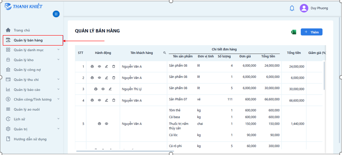Click the chai unit cell
The height and width of the screenshot is (155, 342).
point(200,123)
